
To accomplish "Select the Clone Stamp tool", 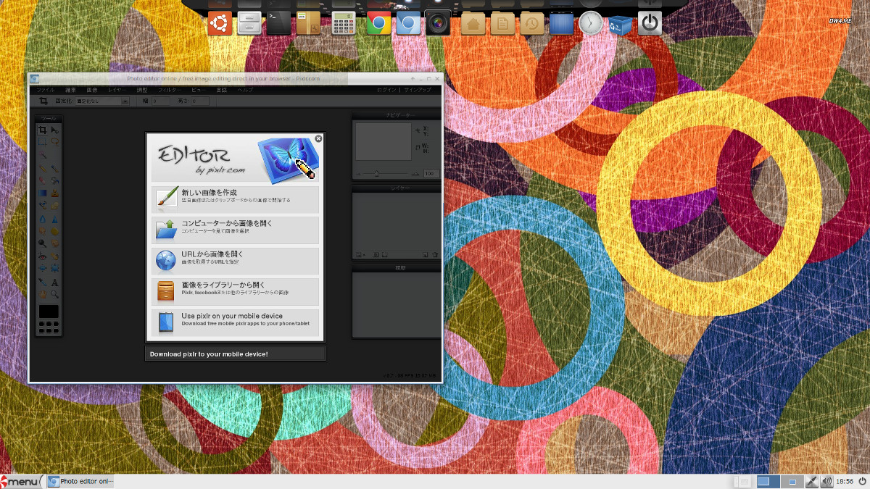I will 54,193.
